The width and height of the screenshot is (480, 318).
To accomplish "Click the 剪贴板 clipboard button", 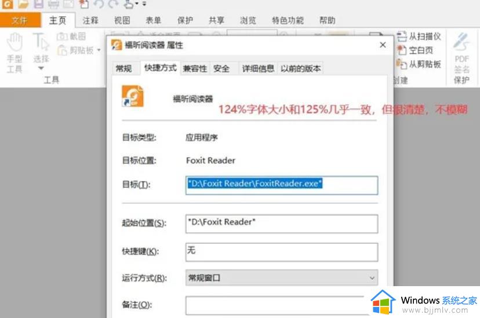I will point(76,50).
